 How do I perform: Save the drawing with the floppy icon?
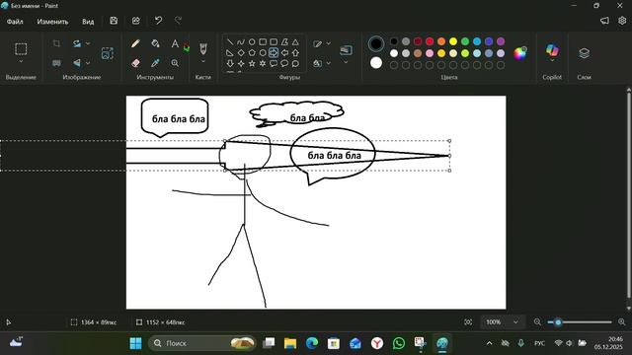114,21
